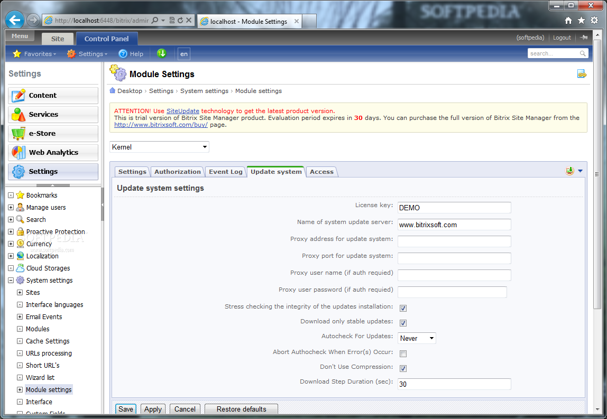Click the Settings gear icon in admin toolbar

[71, 54]
